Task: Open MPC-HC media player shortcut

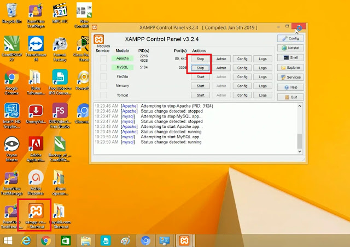Action: (x=60, y=13)
